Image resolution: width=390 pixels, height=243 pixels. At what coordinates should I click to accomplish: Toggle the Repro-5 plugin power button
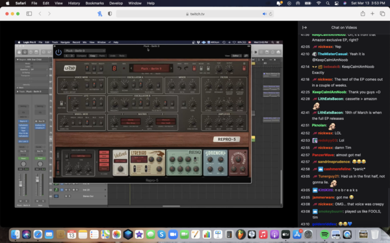[58, 52]
